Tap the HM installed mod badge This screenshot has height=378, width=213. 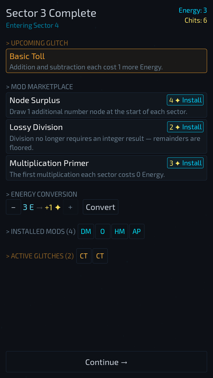[x=120, y=232]
